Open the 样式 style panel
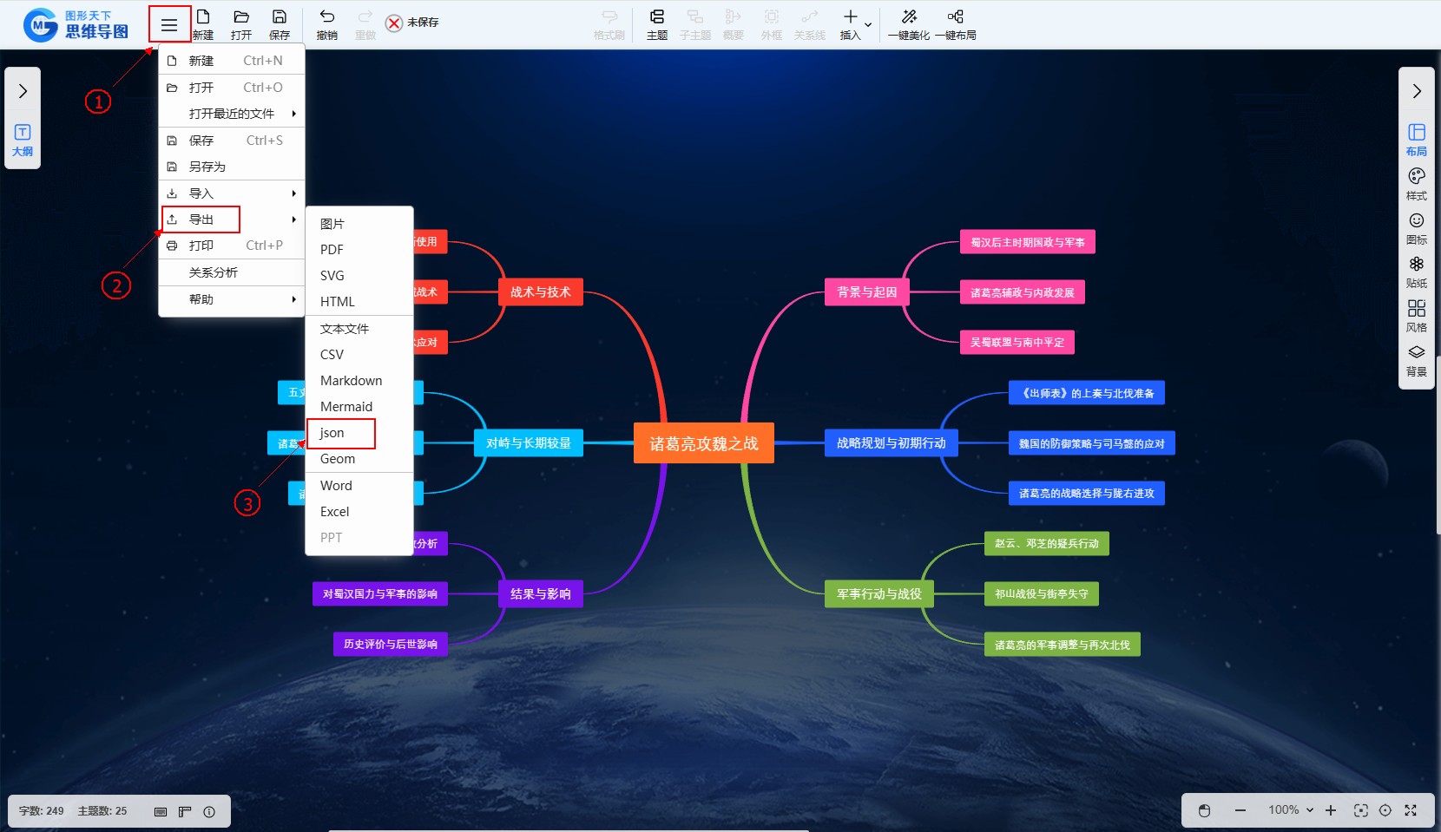Viewport: 1441px width, 832px height. (1416, 183)
